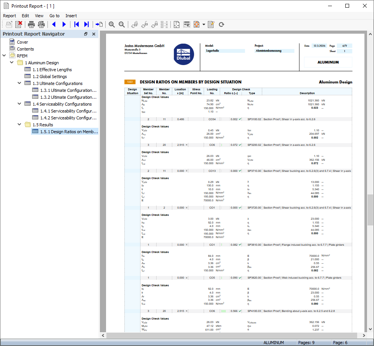Screen dimensions: 374x346
Task: Jump to the first page using the toolbar icon
Action: click(76, 24)
